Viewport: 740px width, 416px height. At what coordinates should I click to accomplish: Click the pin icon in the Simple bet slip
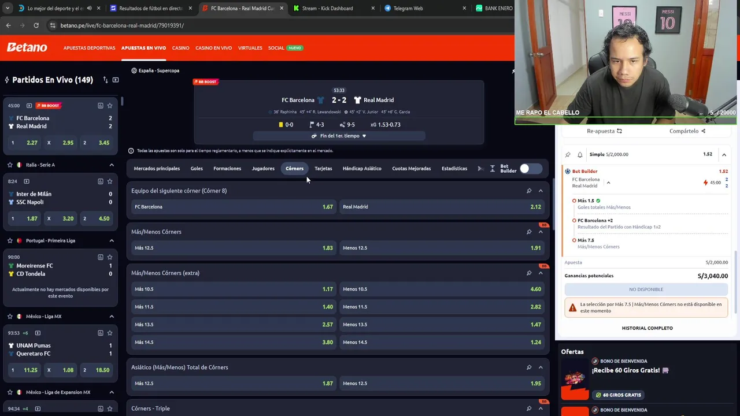[568, 154]
